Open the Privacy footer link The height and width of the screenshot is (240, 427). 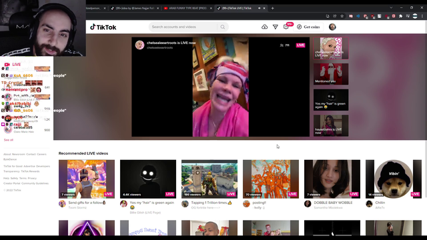32,178
